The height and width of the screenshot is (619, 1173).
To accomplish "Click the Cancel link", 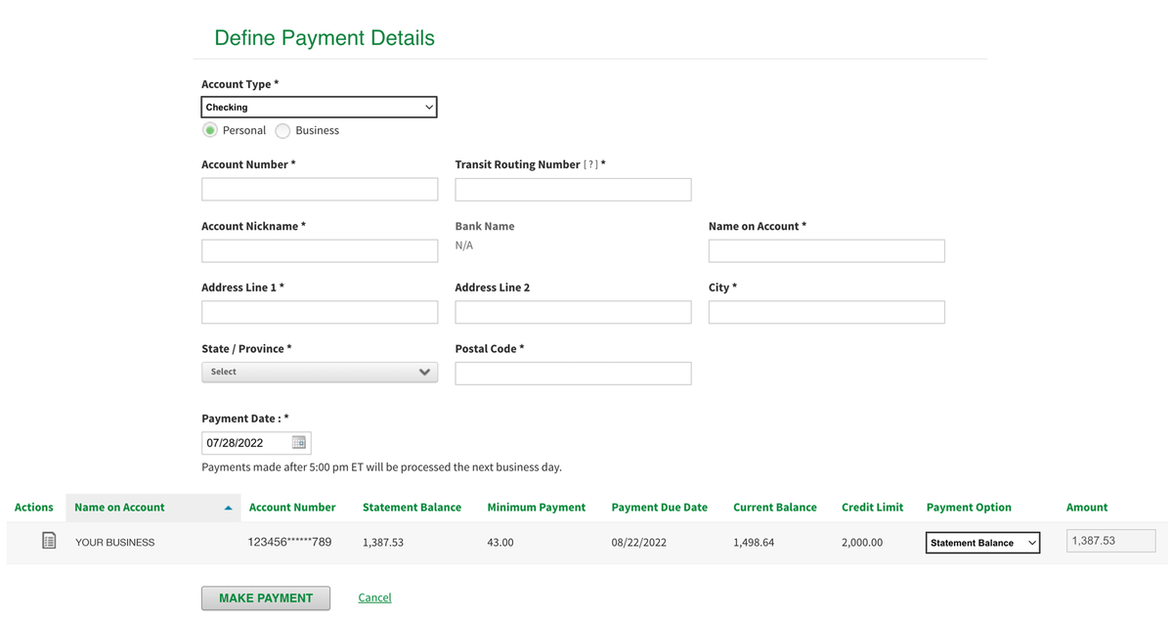I will (374, 597).
